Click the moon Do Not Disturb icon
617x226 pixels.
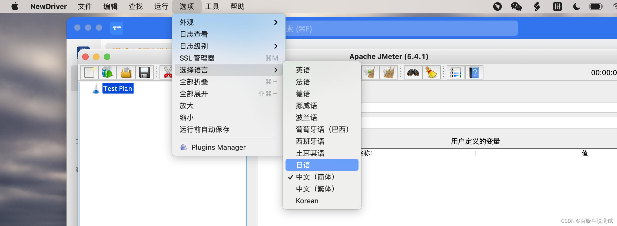tap(576, 6)
